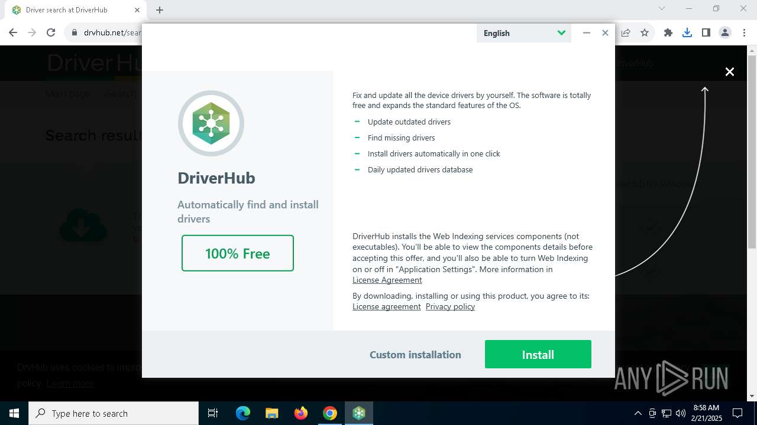The height and width of the screenshot is (425, 757).
Task: Click the DriverHub website logo in header
Action: click(93, 63)
